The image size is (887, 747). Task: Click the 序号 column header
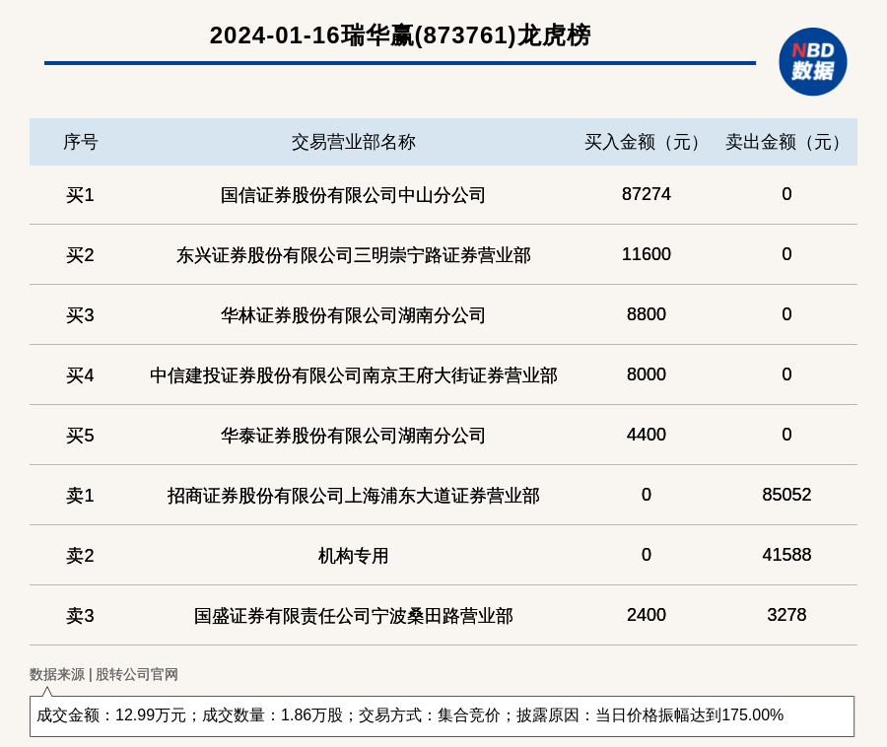(x=81, y=142)
